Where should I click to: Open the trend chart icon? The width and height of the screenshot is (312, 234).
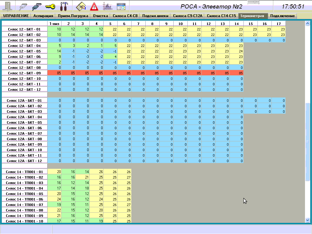107,6
